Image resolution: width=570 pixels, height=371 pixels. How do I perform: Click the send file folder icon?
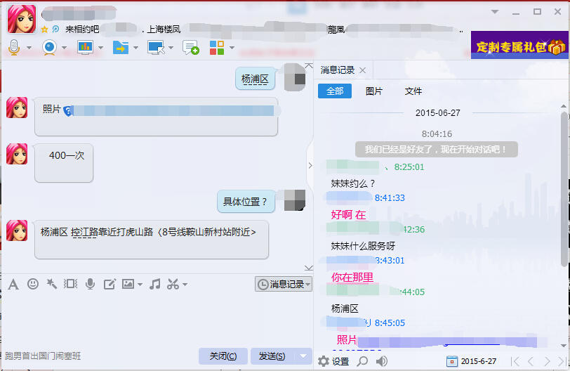(x=120, y=47)
